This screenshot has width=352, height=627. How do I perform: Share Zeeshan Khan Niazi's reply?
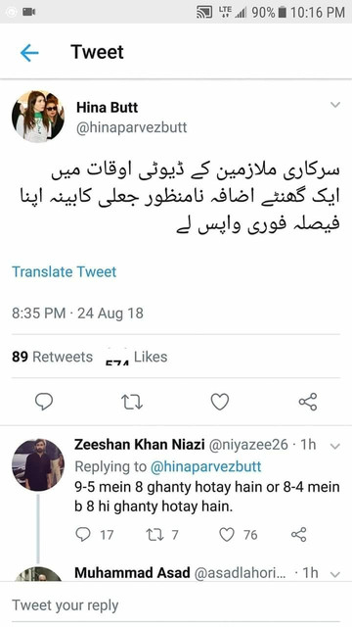point(298,534)
